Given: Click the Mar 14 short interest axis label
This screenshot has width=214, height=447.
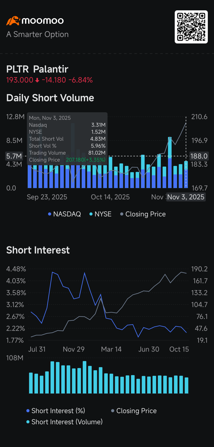Looking at the screenshot, I should pos(111,349).
